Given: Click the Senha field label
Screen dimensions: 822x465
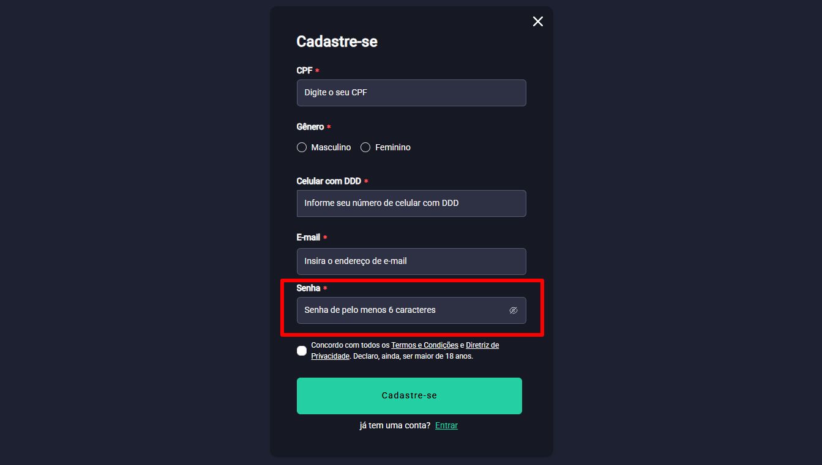Looking at the screenshot, I should (308, 288).
